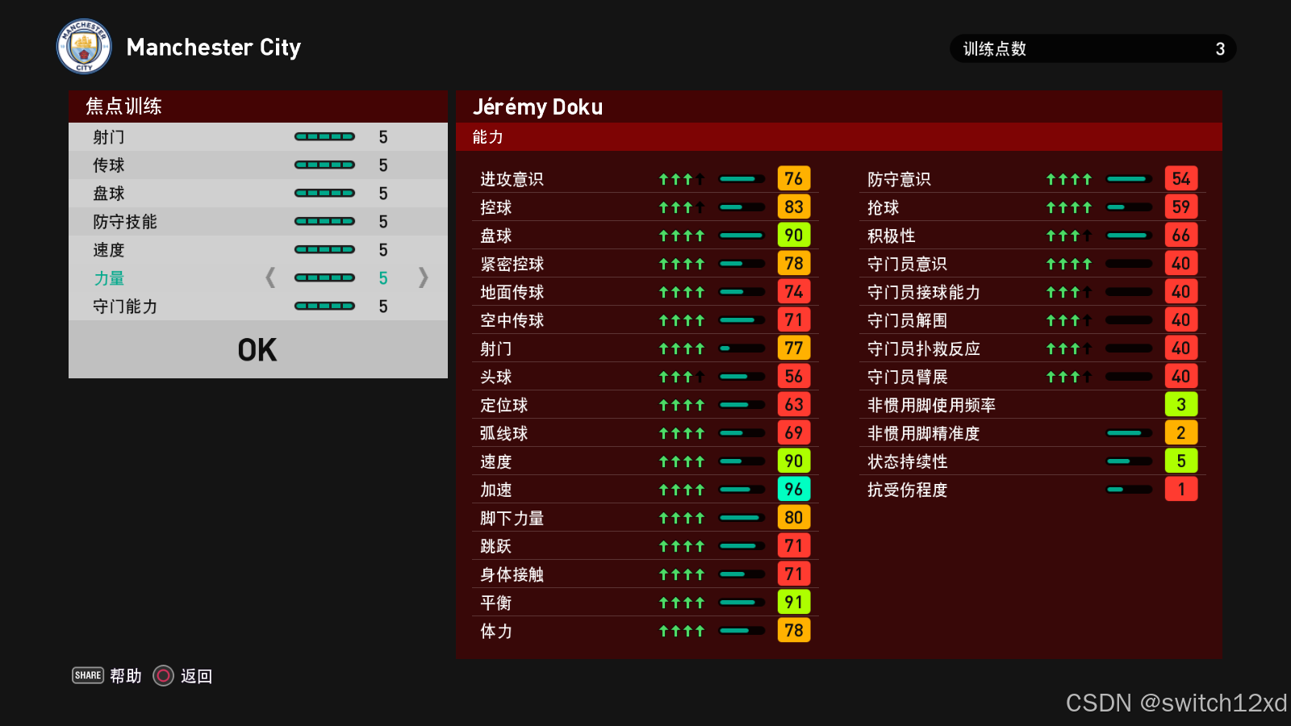Click the 跳跃 ability label
Viewport: 1291px width, 726px height.
[496, 546]
